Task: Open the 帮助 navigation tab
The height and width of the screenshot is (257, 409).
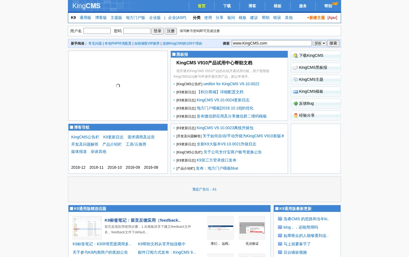Action: point(328,6)
